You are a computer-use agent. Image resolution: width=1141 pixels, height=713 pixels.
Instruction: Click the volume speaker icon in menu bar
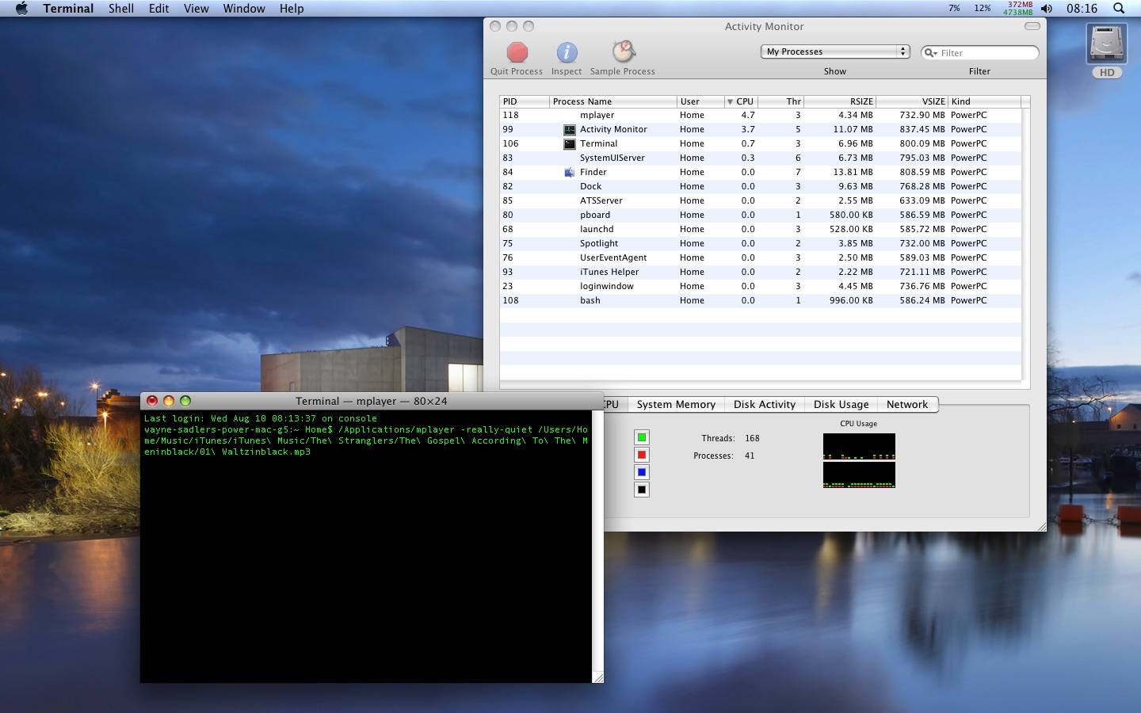[x=1047, y=9]
